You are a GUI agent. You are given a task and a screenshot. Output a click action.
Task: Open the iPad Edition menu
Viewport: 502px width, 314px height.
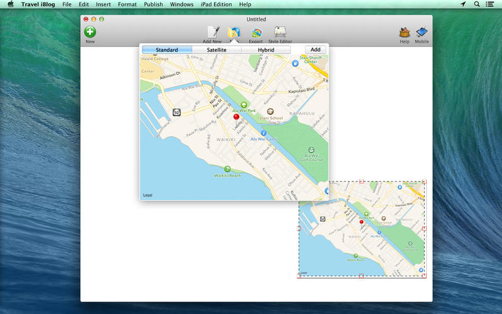coord(216,4)
